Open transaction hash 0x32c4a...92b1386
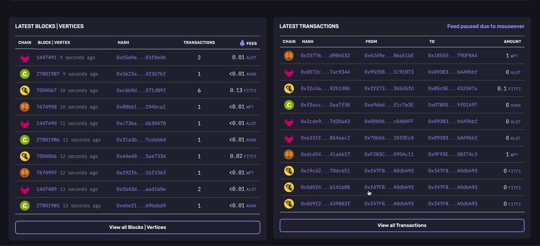The image size is (540, 246). coord(325,89)
